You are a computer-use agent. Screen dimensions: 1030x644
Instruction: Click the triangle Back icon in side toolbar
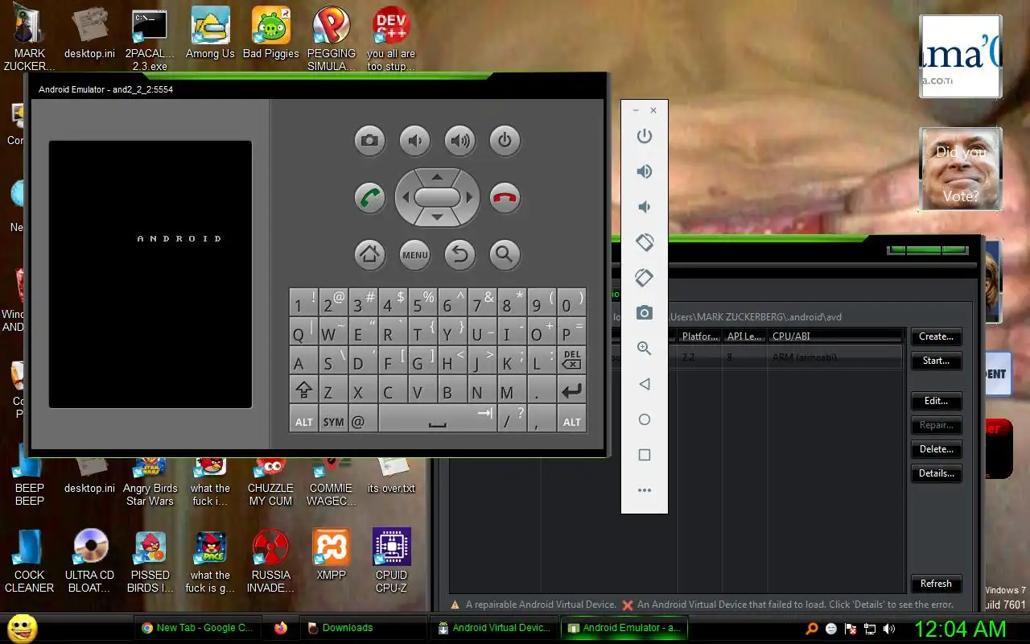(645, 384)
